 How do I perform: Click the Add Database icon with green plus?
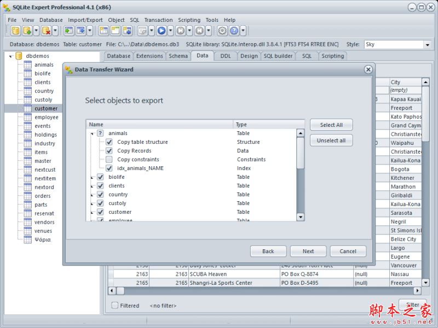tap(27, 31)
